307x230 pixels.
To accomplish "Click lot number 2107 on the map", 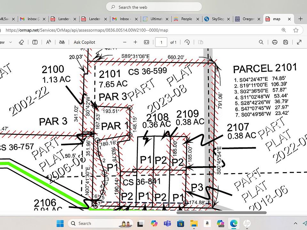I will (x=238, y=127).
